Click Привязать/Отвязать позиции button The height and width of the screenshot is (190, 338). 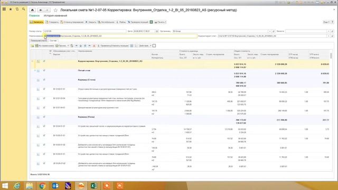(113, 46)
